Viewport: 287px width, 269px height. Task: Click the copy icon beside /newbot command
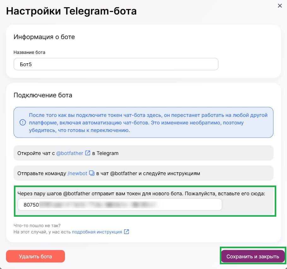point(91,173)
